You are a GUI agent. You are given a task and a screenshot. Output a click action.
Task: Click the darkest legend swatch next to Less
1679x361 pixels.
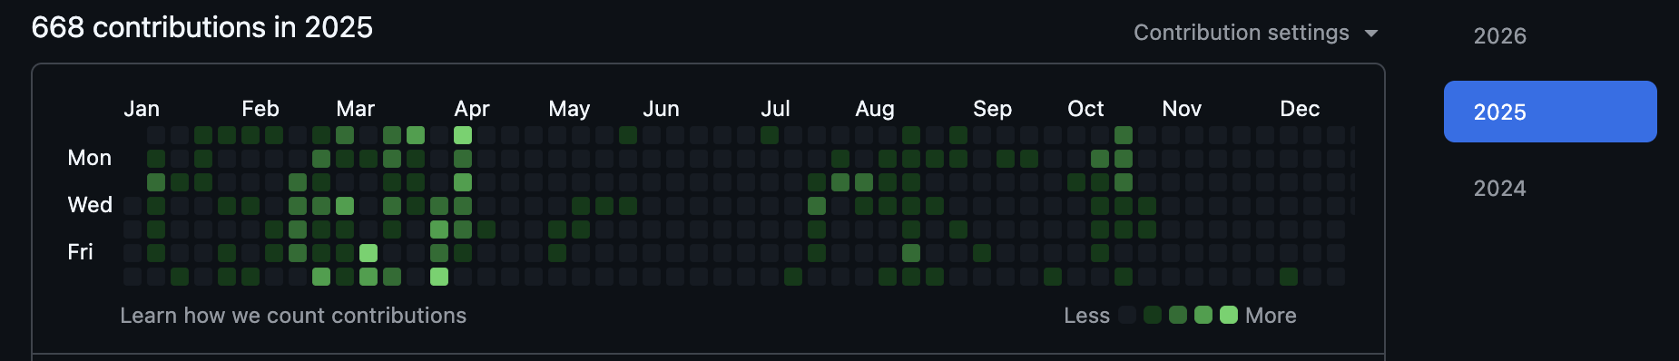(x=1127, y=315)
